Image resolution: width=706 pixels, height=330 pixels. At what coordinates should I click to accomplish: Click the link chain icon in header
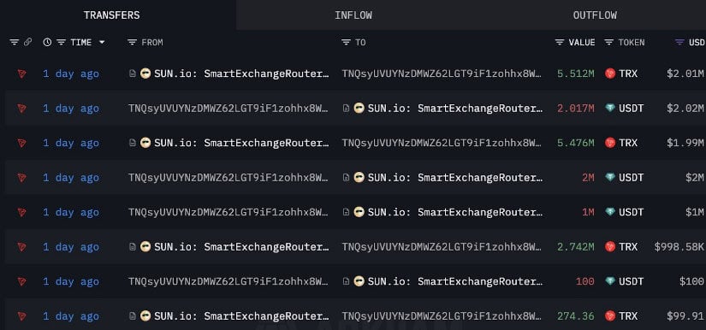(28, 42)
